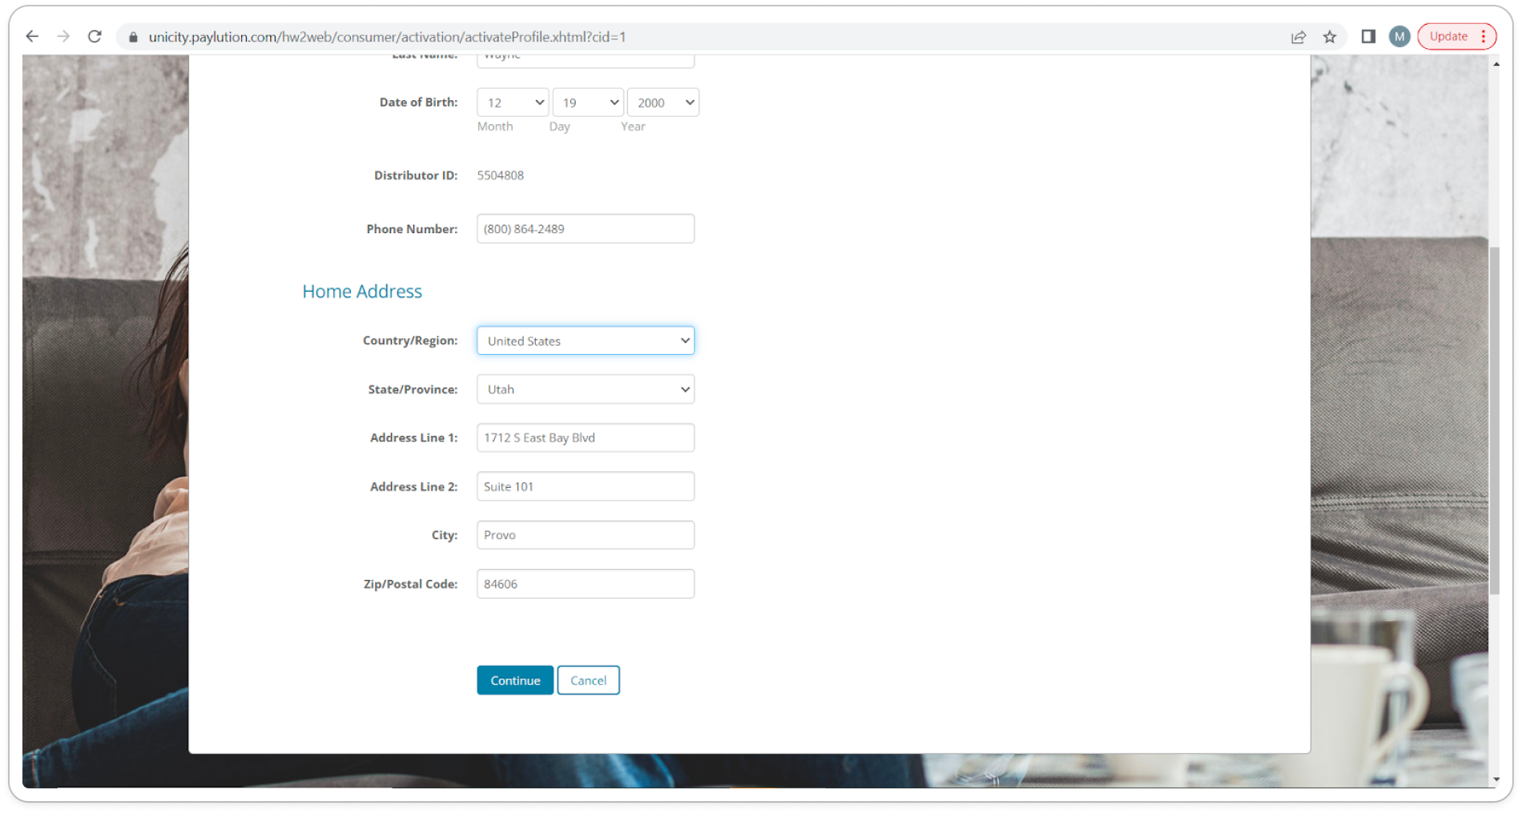Screen dimensions: 1522x814
Task: Open the birth Month dropdown
Action: click(513, 103)
